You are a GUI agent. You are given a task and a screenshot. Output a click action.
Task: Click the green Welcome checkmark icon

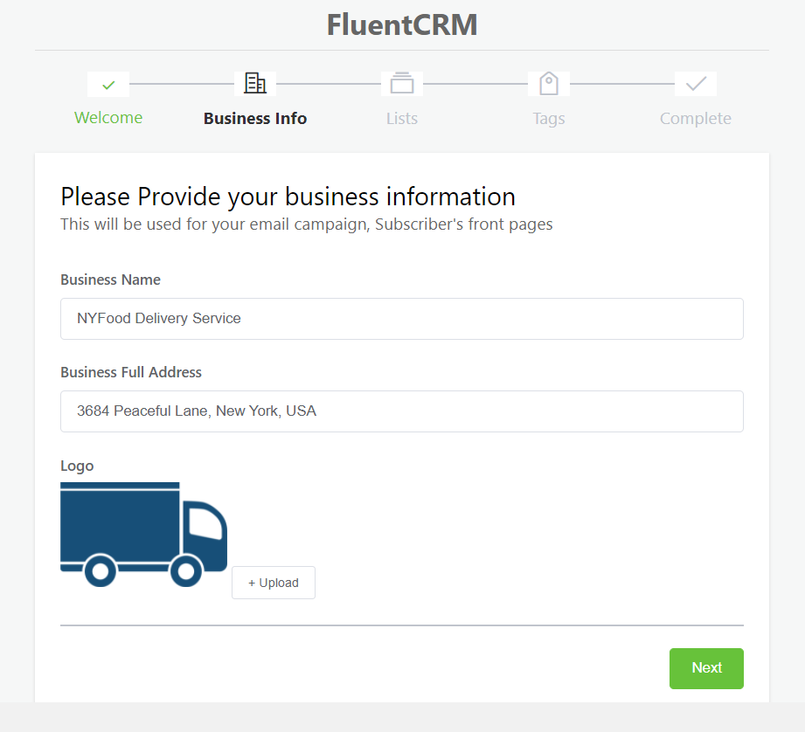click(x=108, y=83)
